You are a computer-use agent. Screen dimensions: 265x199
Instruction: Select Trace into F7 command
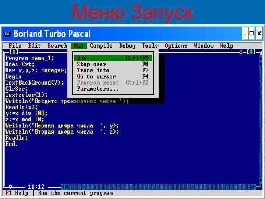click(x=113, y=70)
